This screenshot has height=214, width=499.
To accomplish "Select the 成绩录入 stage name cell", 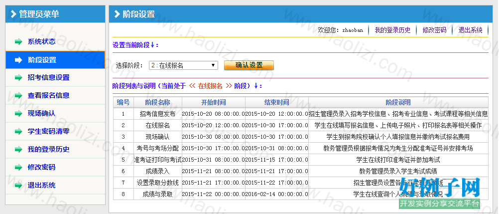I will pyautogui.click(x=158, y=171).
